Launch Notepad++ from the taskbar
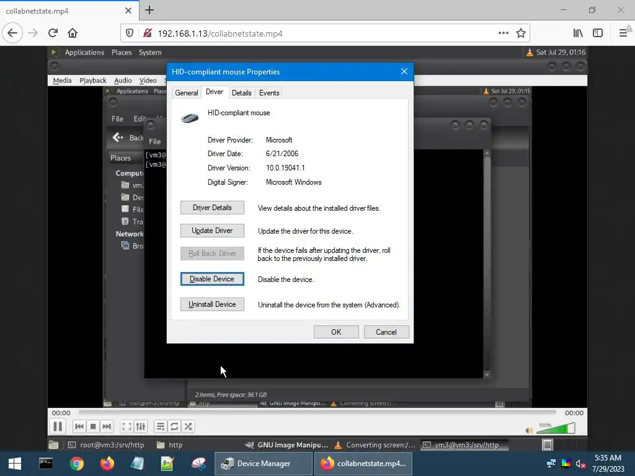635x476 pixels. pyautogui.click(x=167, y=464)
